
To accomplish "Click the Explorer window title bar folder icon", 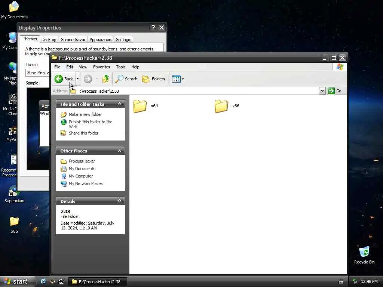I will [x=54, y=58].
